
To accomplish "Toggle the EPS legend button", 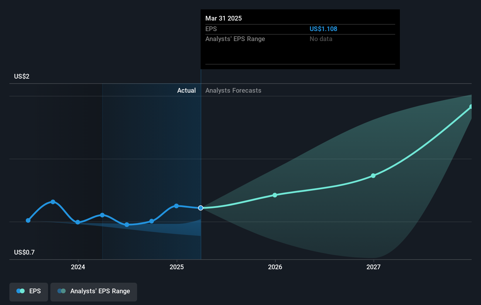I will coord(29,292).
